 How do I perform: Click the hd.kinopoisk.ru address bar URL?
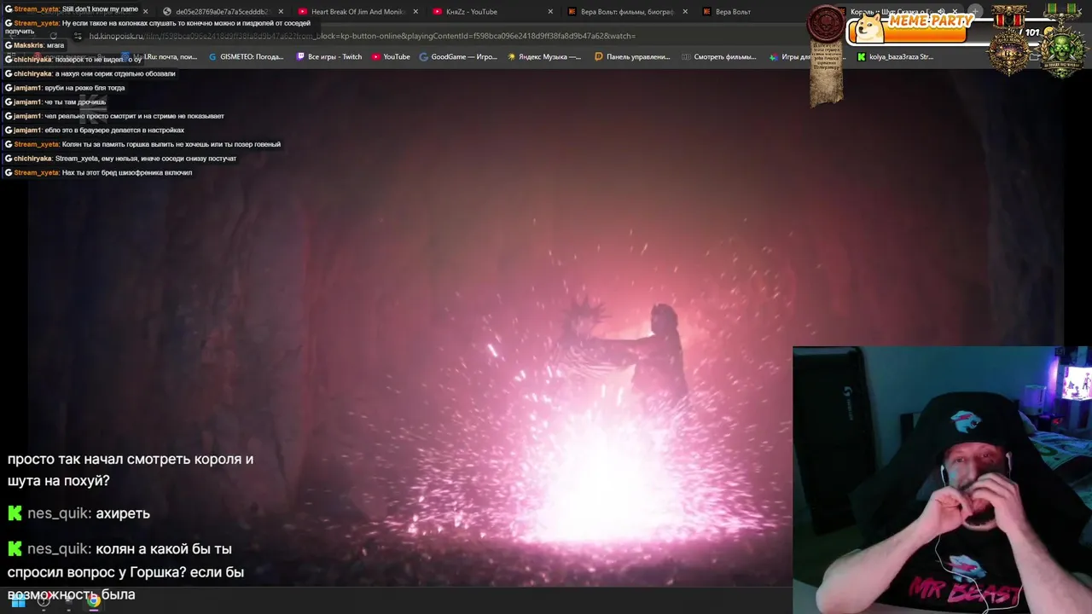[x=363, y=36]
